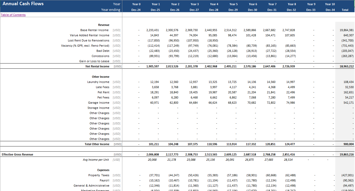Click Garage Income value 60,971
This screenshot has width=355, height=191.
(x=154, y=103)
